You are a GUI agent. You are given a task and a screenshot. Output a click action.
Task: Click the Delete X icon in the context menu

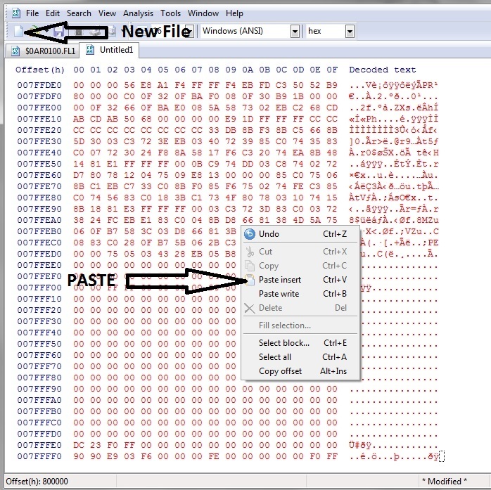(250, 308)
